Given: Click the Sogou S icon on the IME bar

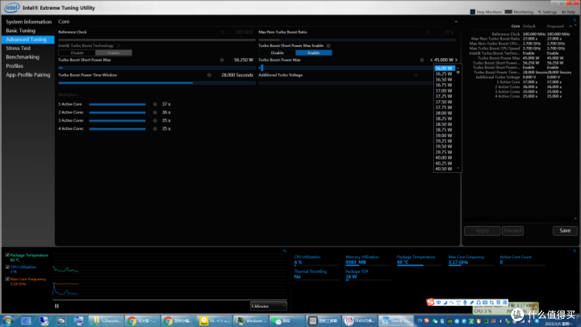Looking at the screenshot, I should tap(430, 302).
